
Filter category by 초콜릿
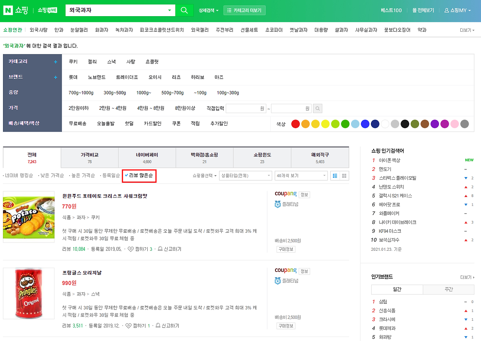(x=152, y=62)
